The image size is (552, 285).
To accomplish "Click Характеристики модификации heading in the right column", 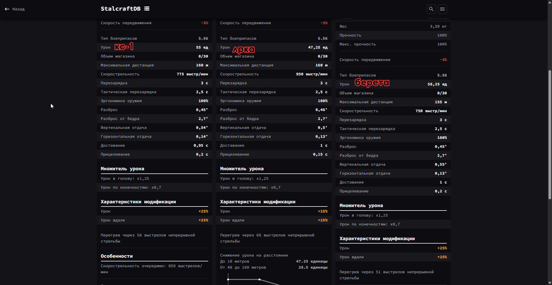I will [377, 239].
